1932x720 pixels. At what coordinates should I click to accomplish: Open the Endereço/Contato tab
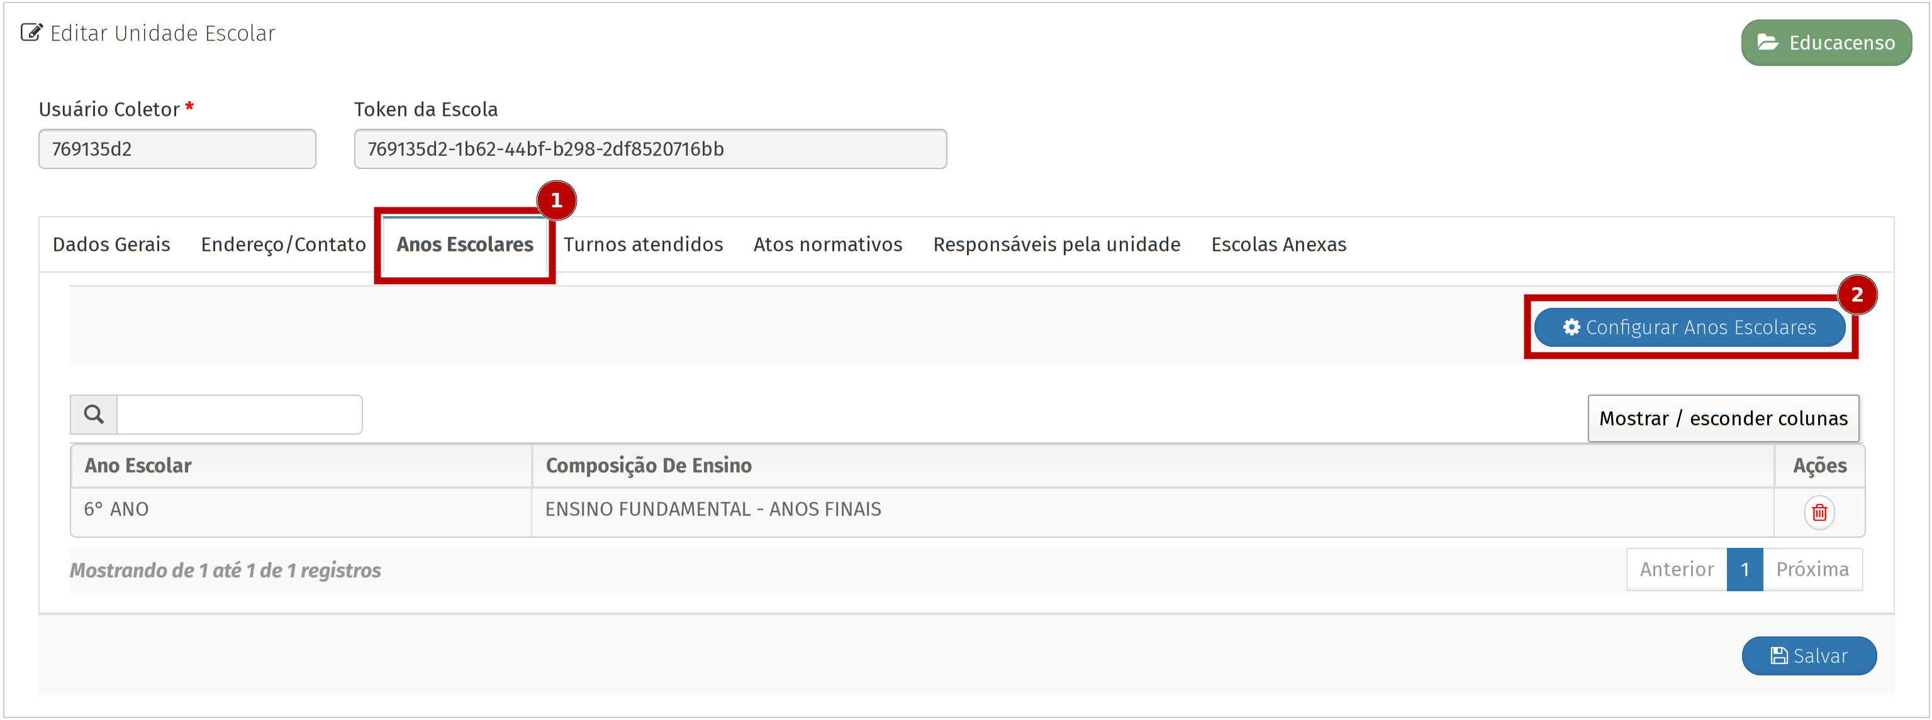pos(282,244)
